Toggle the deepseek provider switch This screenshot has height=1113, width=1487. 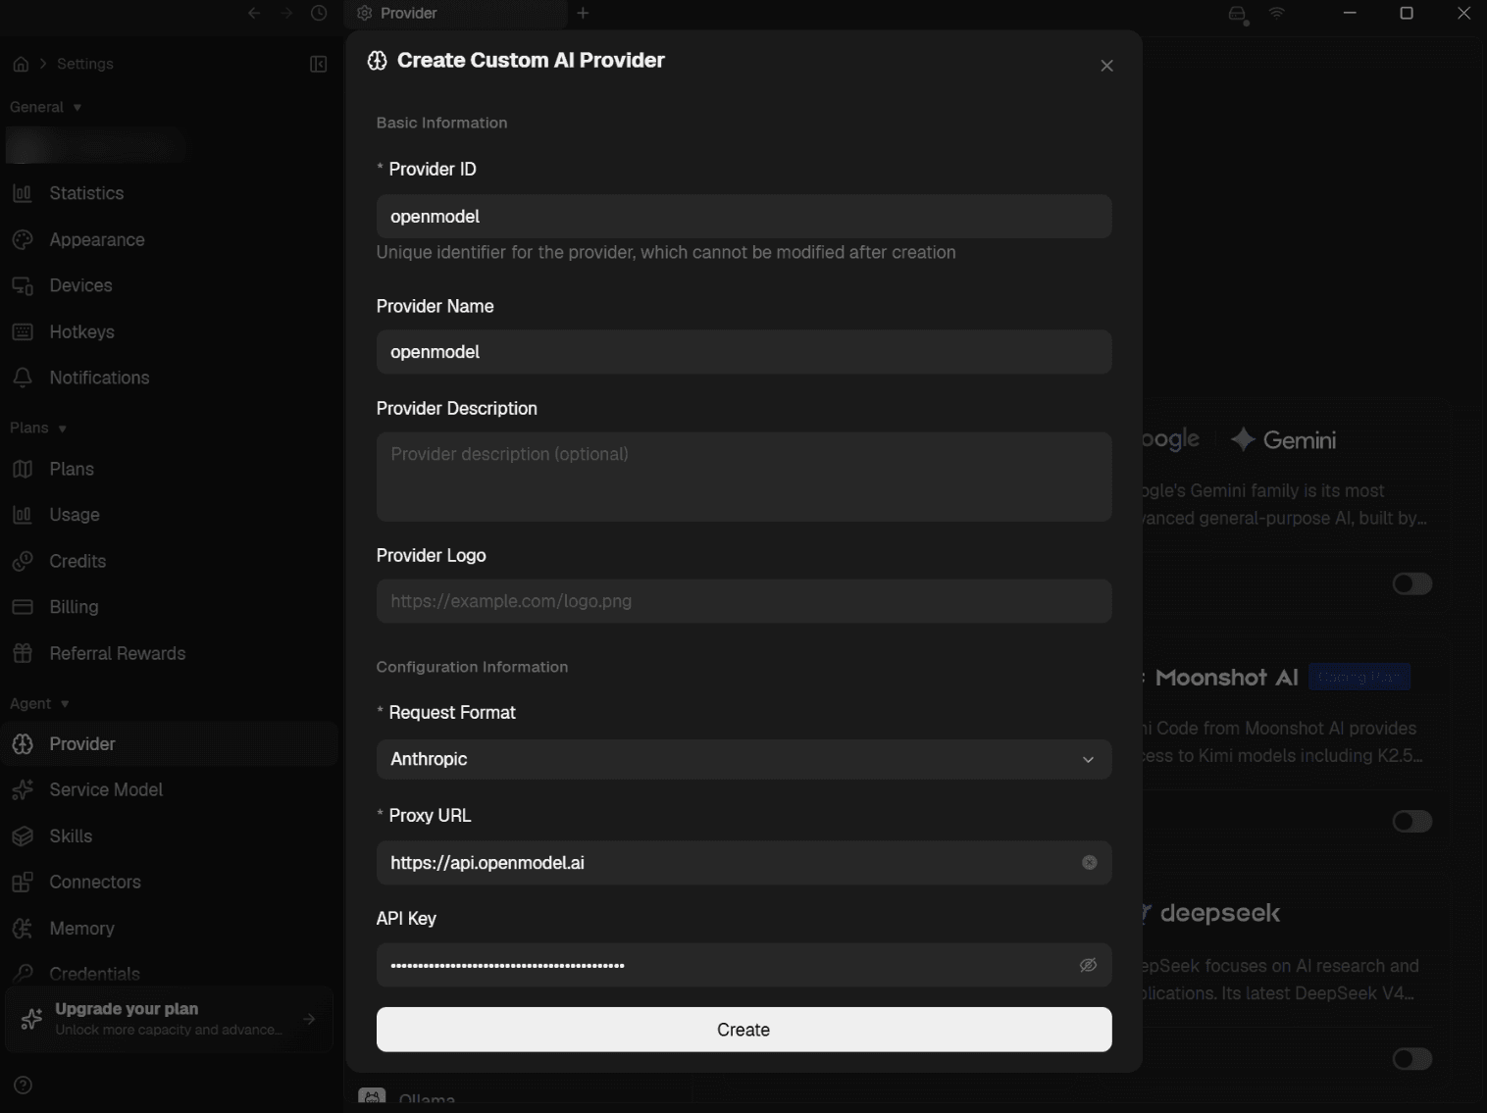pos(1412,1058)
